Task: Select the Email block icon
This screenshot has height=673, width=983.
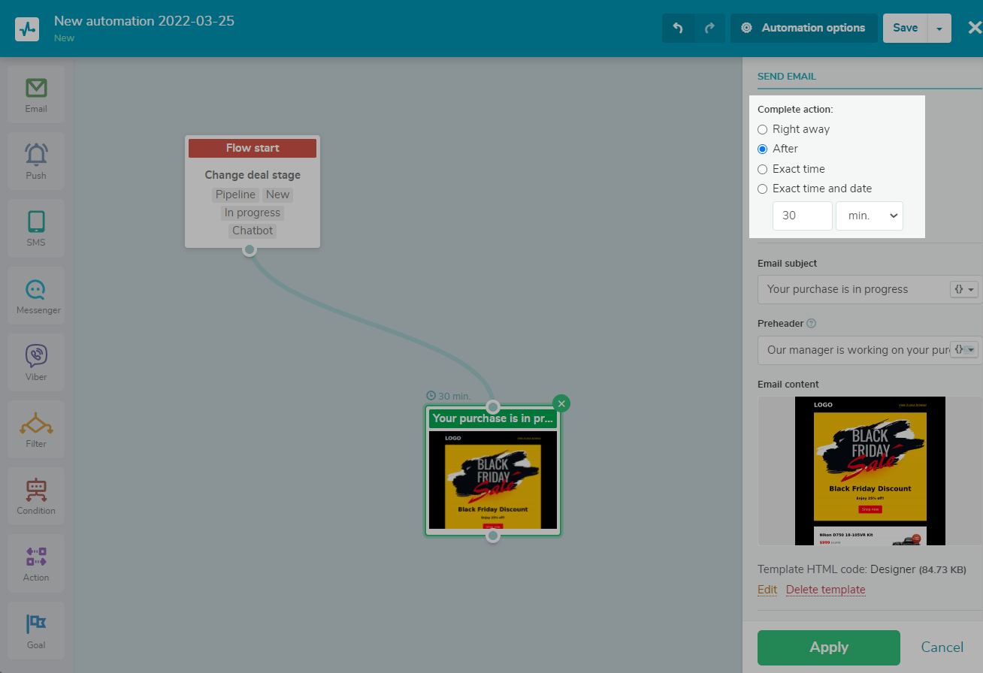Action: (x=36, y=94)
